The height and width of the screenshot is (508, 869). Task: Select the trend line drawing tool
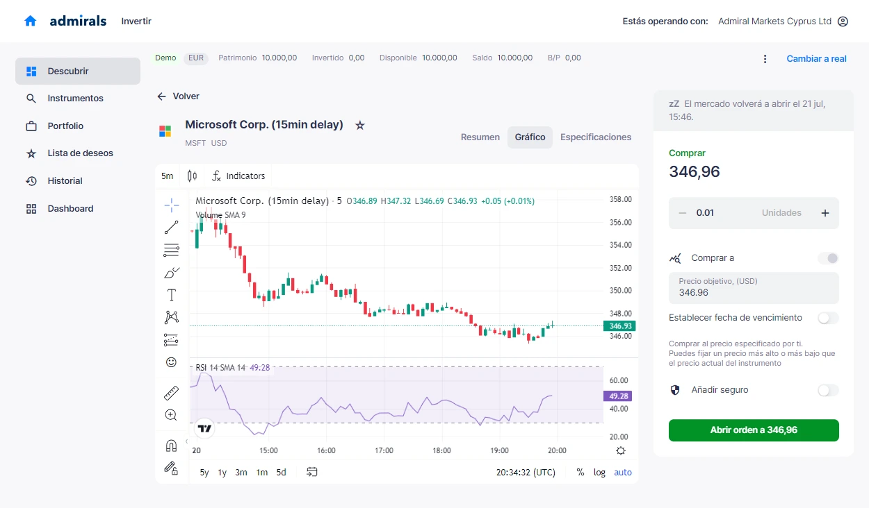coord(171,228)
